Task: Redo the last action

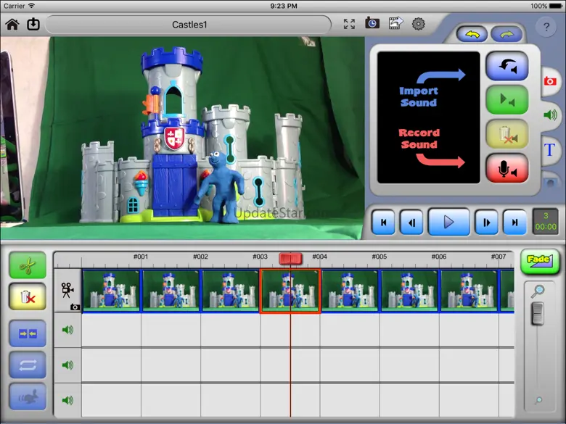Action: coord(506,35)
